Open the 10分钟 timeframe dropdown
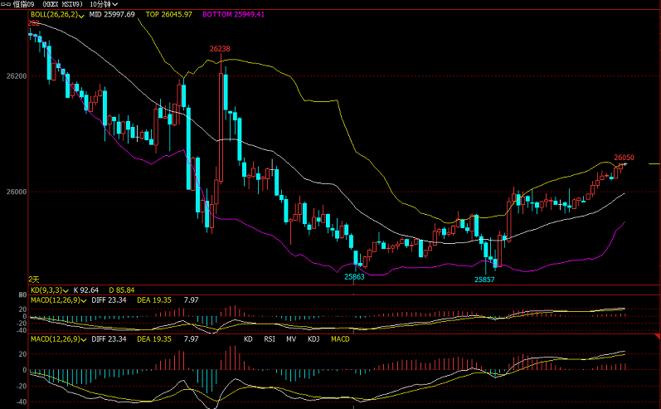This screenshot has width=661, height=409. pos(104,4)
